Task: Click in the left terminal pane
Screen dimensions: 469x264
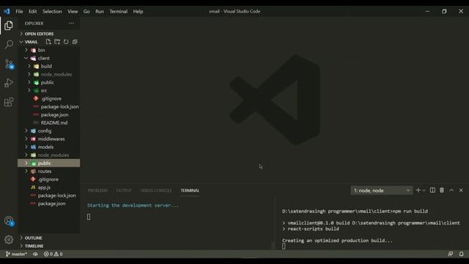Action: pyautogui.click(x=178, y=223)
